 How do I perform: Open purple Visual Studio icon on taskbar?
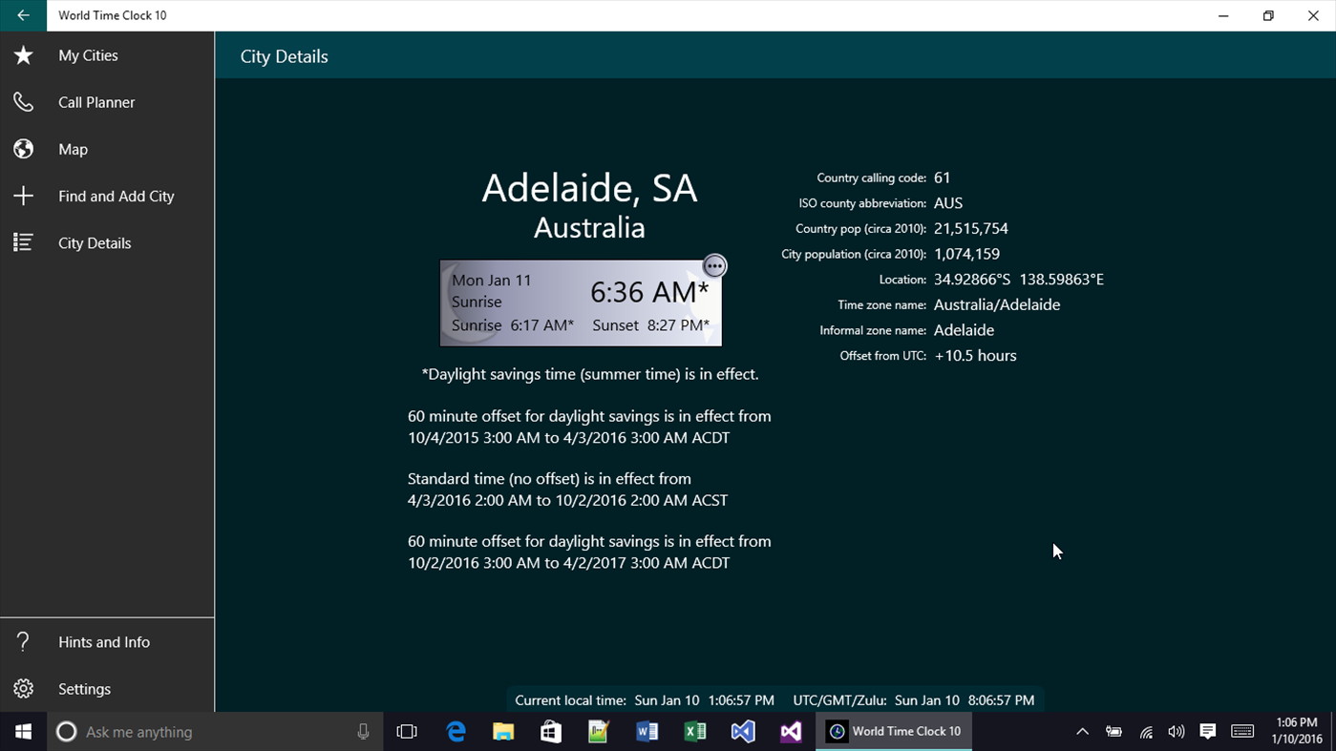(791, 732)
